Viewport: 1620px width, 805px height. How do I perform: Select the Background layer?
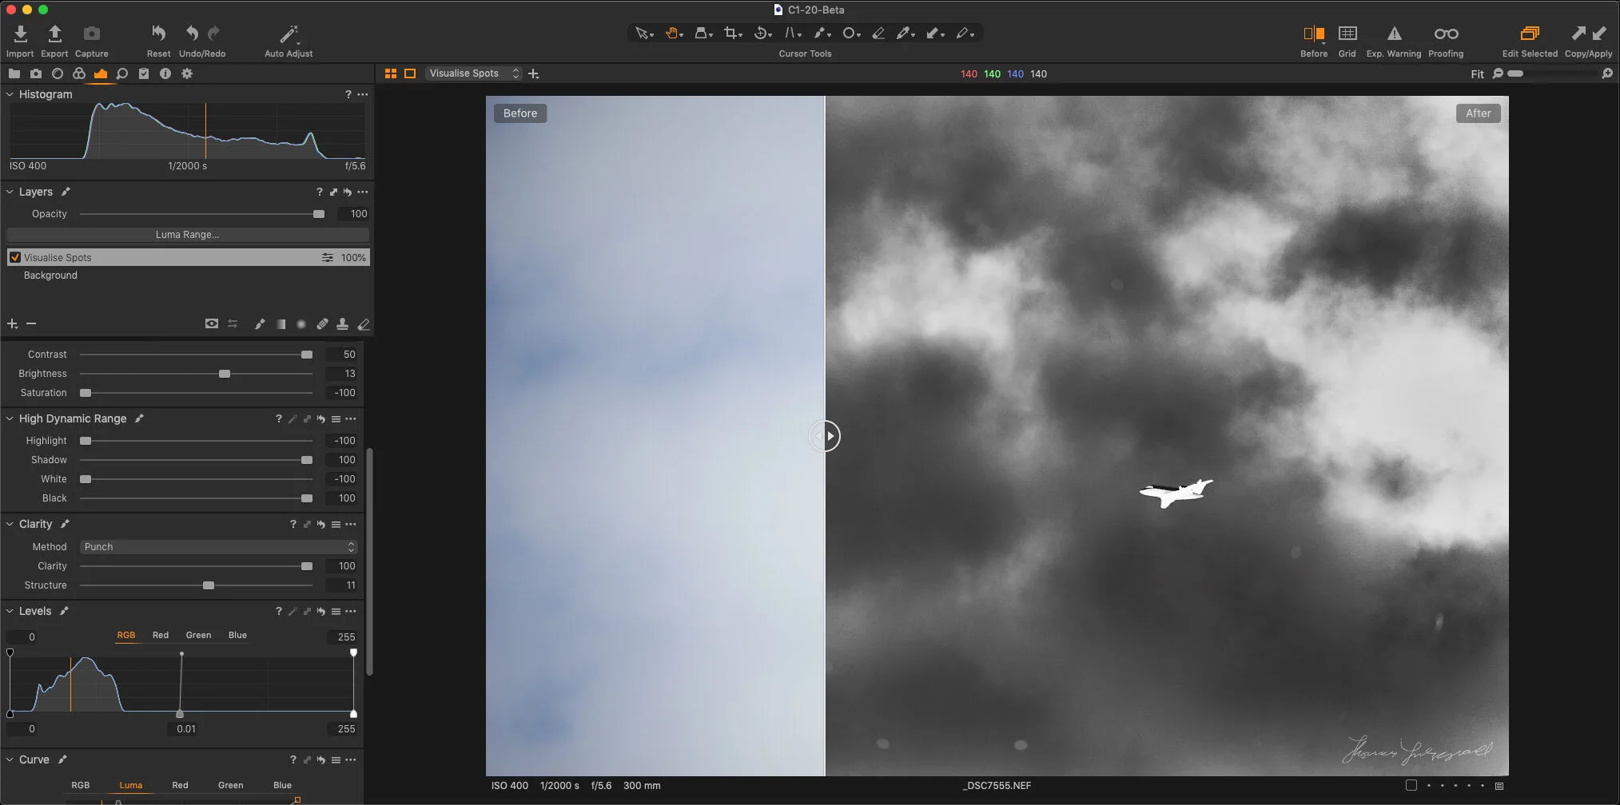coord(50,275)
